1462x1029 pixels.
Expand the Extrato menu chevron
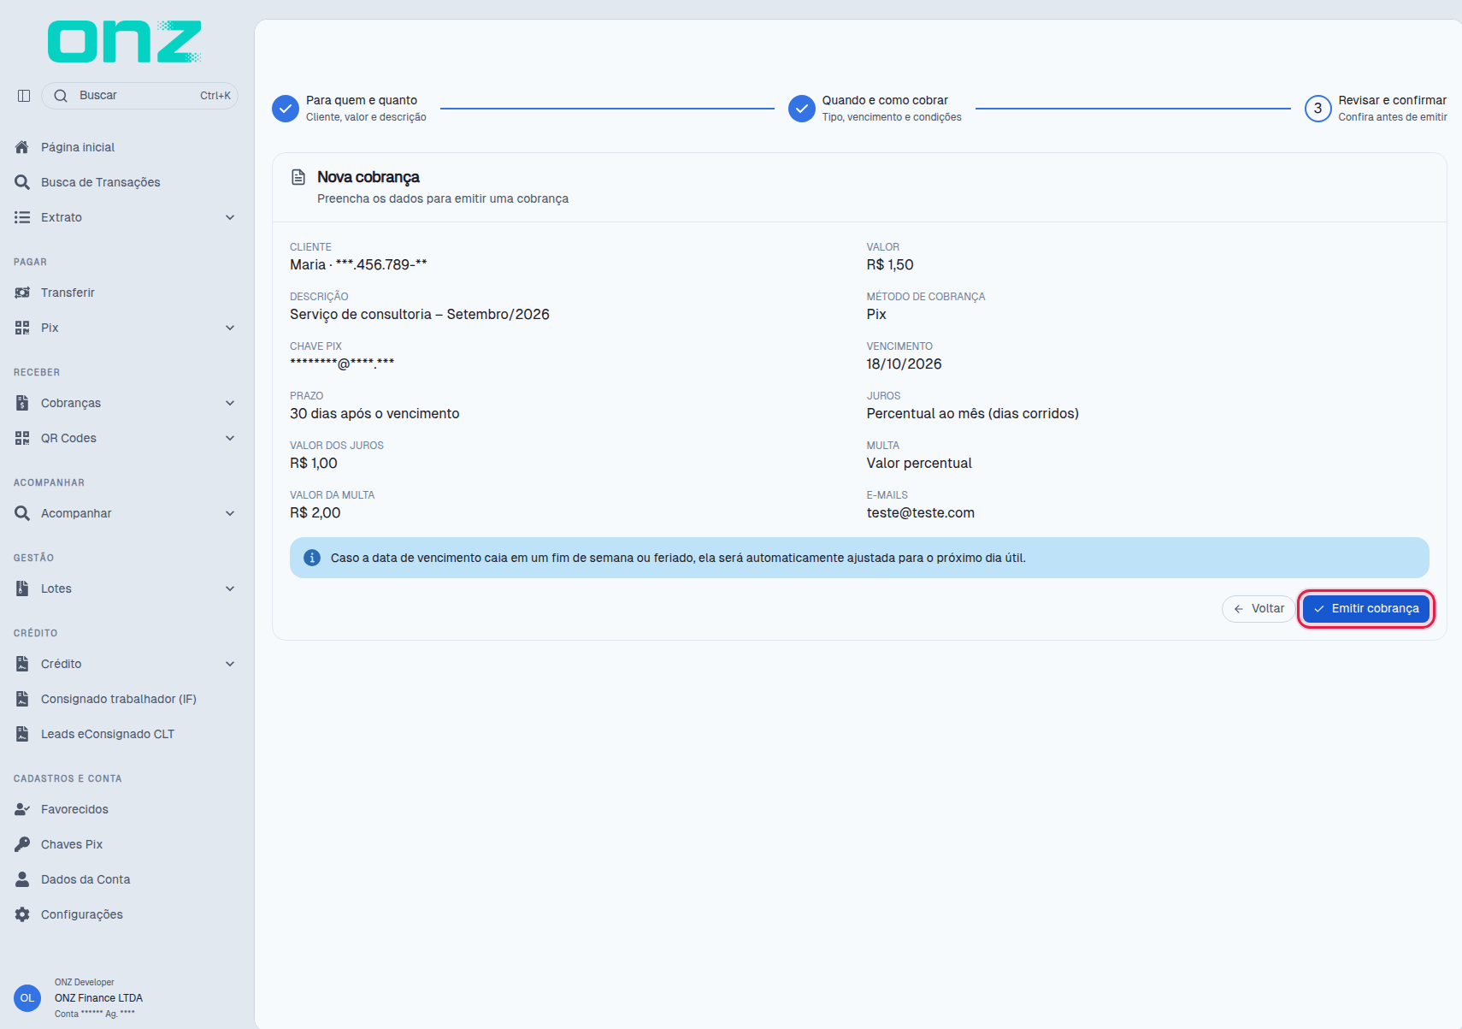[x=230, y=217]
